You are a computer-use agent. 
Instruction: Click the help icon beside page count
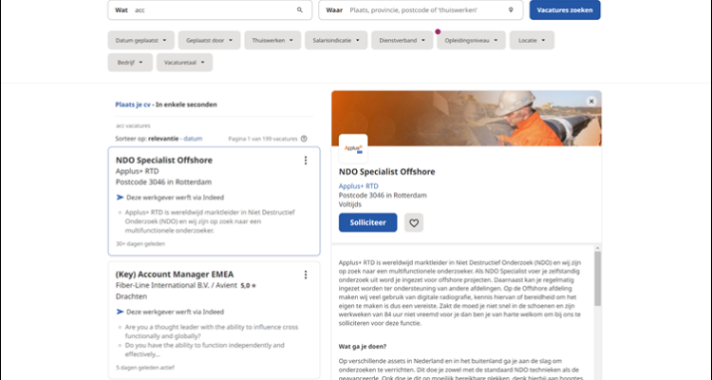pyautogui.click(x=304, y=139)
